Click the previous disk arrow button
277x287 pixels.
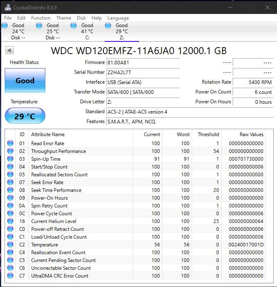coord(9,50)
